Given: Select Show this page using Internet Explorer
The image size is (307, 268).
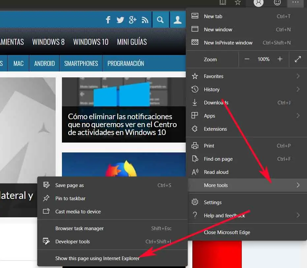Looking at the screenshot, I should (112, 258).
